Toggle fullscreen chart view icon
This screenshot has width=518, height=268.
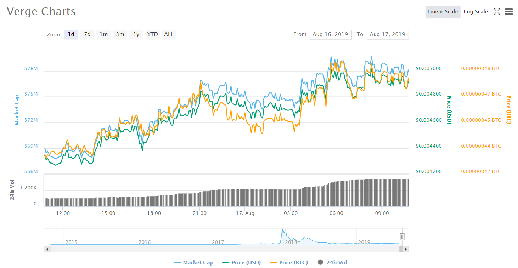click(x=497, y=12)
